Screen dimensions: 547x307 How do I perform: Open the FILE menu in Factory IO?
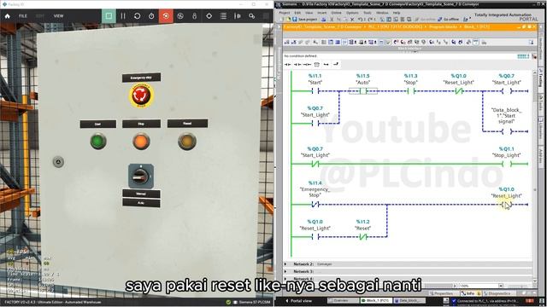23,16
